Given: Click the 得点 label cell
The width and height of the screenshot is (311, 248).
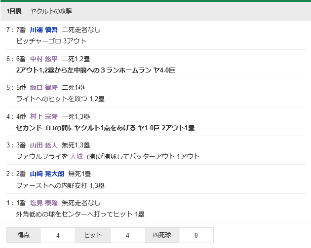Looking at the screenshot, I should point(24,235).
